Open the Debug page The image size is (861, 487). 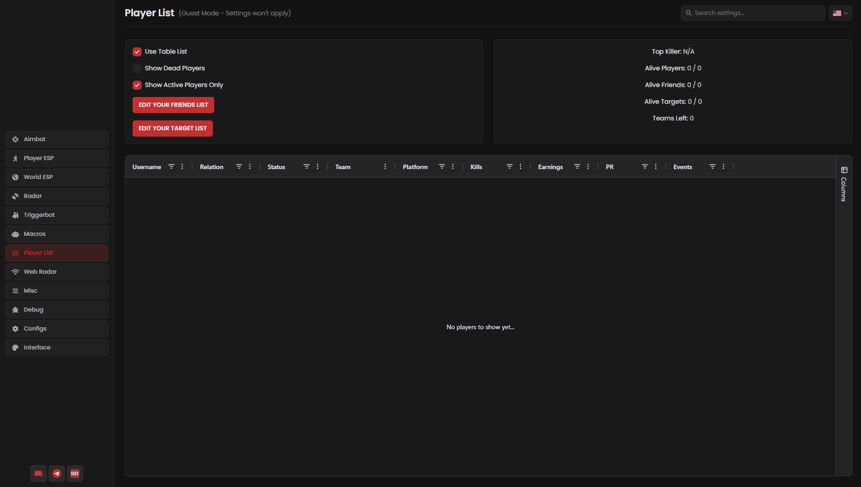click(57, 310)
